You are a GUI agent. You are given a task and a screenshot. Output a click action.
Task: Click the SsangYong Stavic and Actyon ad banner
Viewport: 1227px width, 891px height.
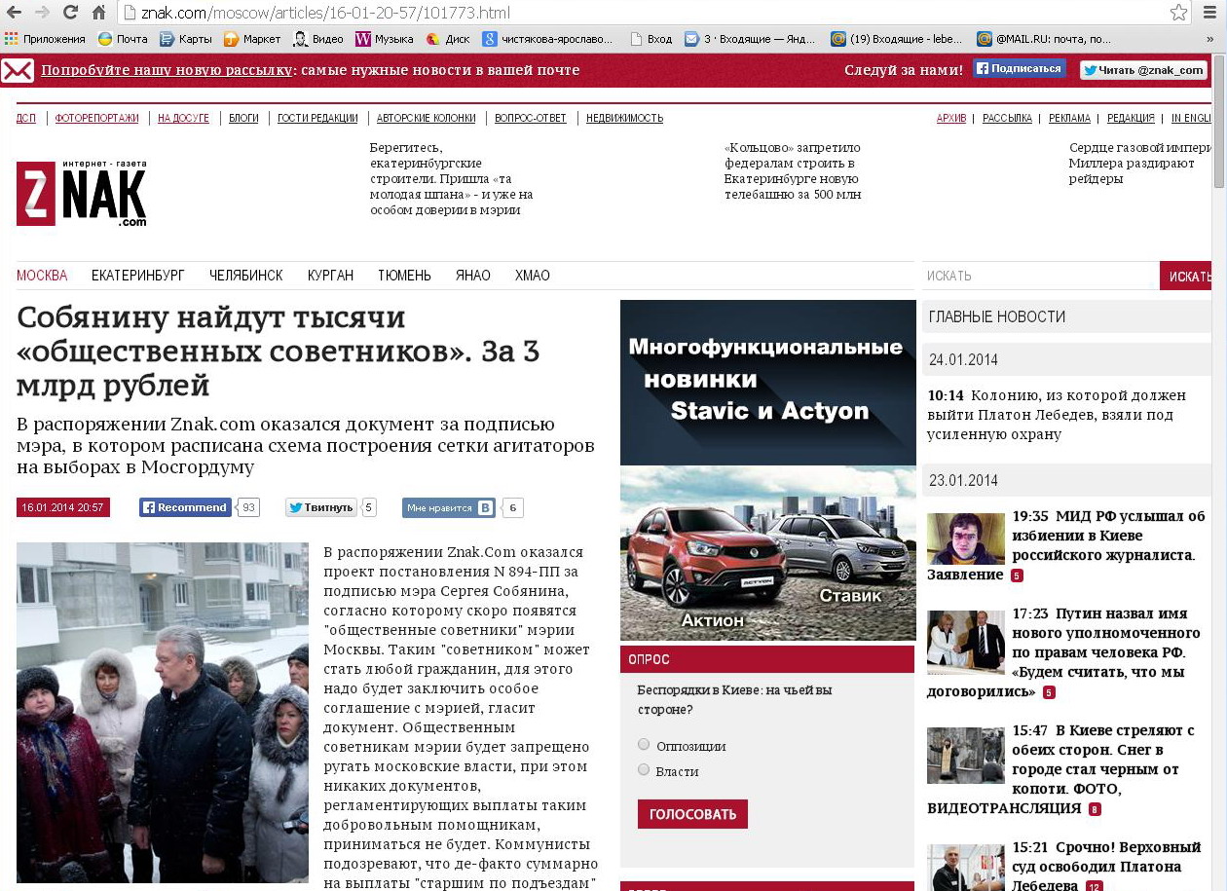pos(767,469)
